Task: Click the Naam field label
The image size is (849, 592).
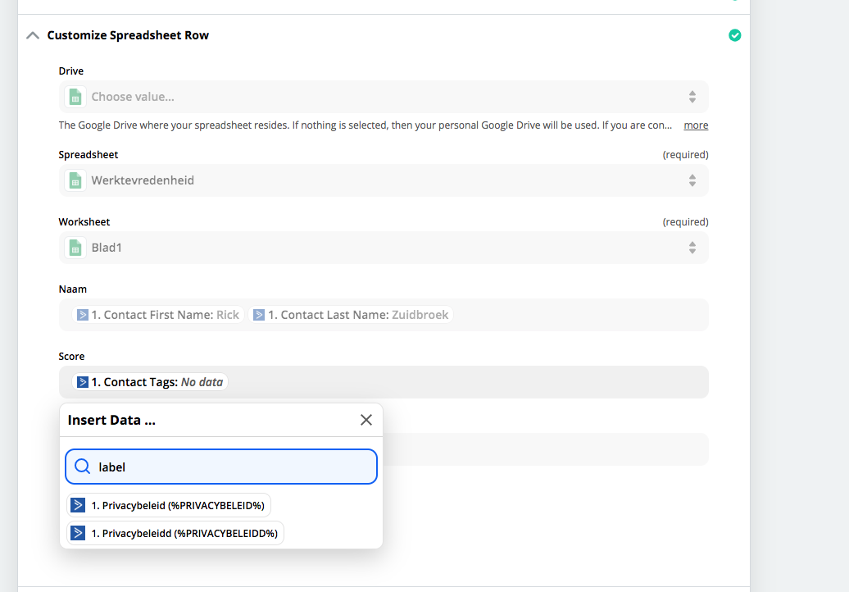Action: (73, 289)
